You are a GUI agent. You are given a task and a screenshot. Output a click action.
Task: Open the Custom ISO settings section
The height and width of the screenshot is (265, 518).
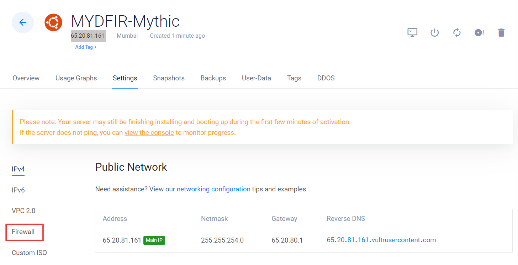29,253
